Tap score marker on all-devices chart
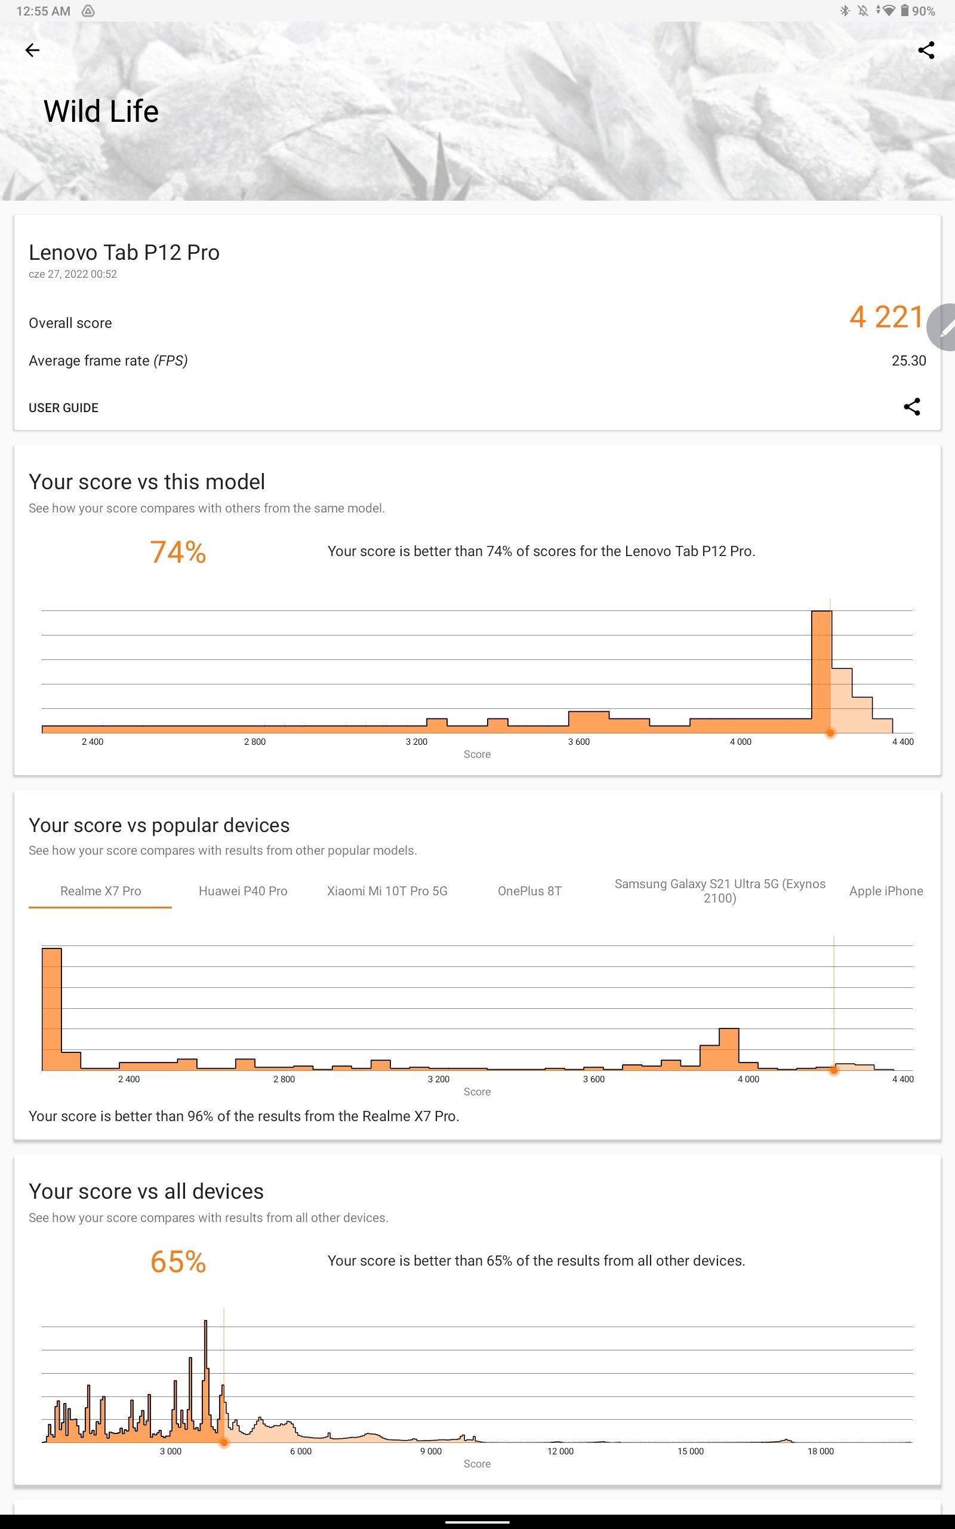This screenshot has height=1529, width=955. pyautogui.click(x=224, y=1442)
